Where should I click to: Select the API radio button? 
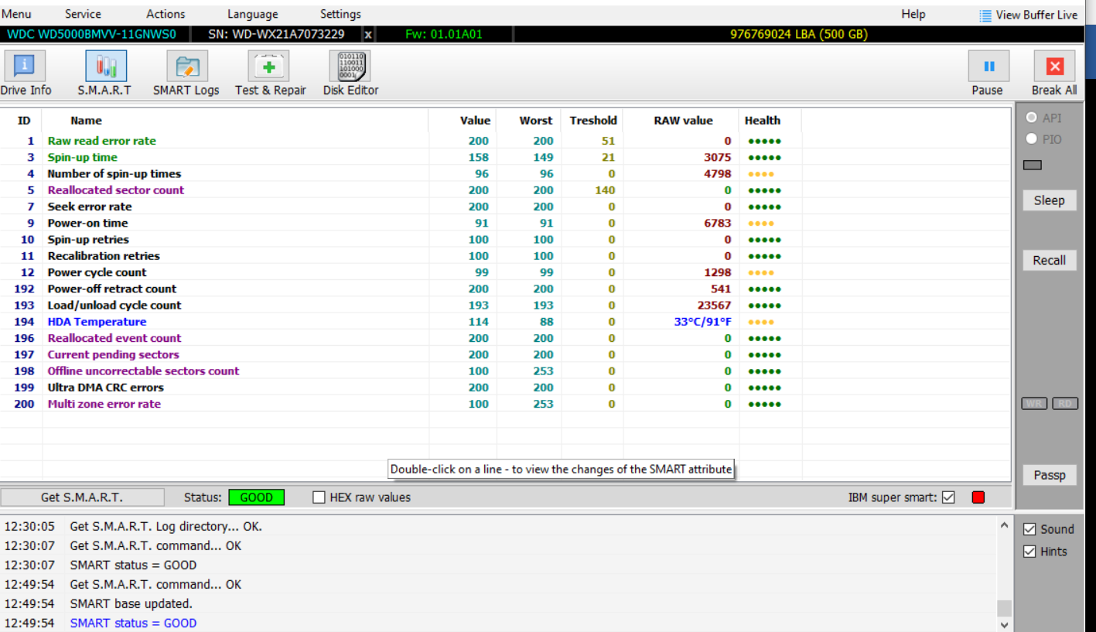(x=1031, y=118)
